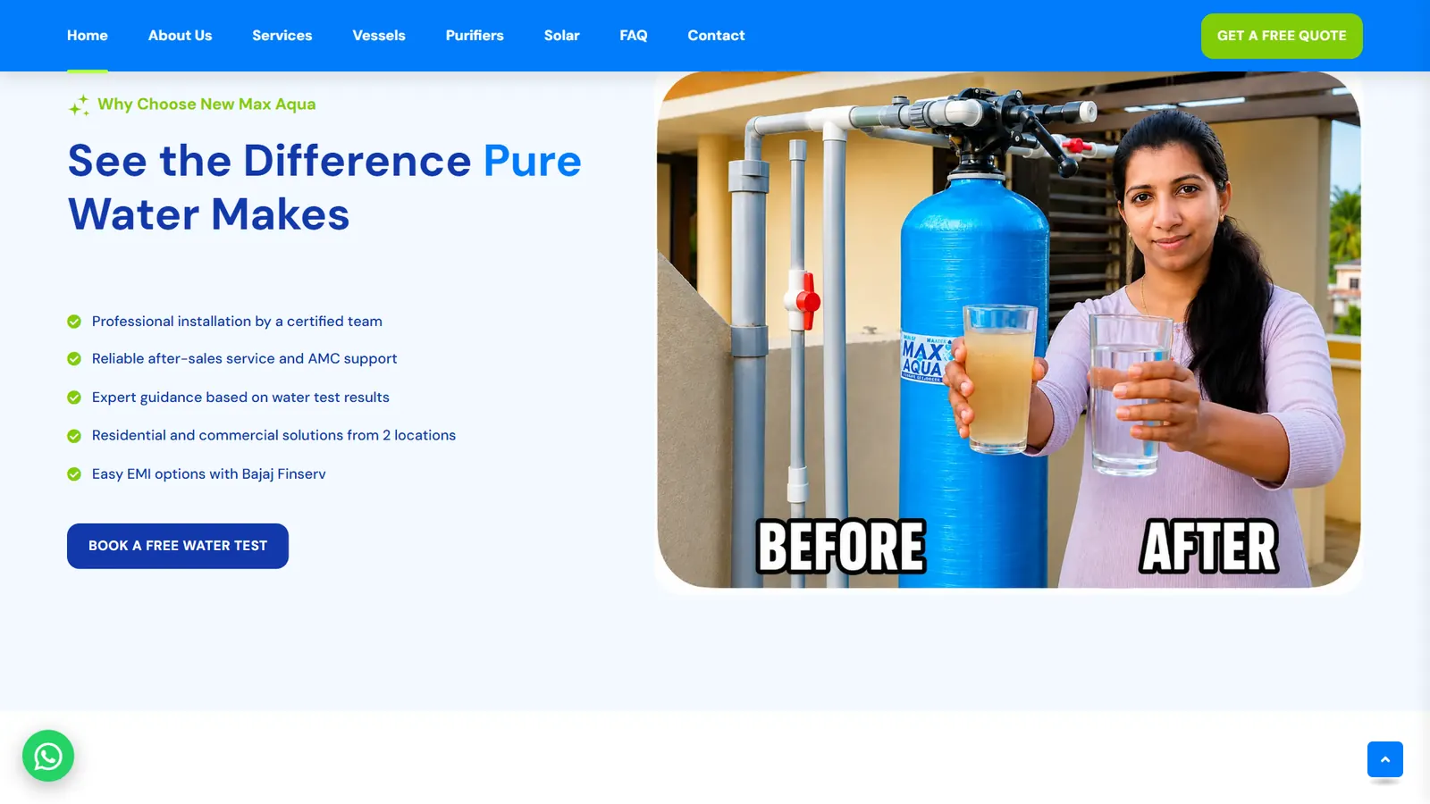The height and width of the screenshot is (804, 1430).
Task: Click the sparkle icon beside Why Choose New Max Aqua
Action: tap(79, 105)
